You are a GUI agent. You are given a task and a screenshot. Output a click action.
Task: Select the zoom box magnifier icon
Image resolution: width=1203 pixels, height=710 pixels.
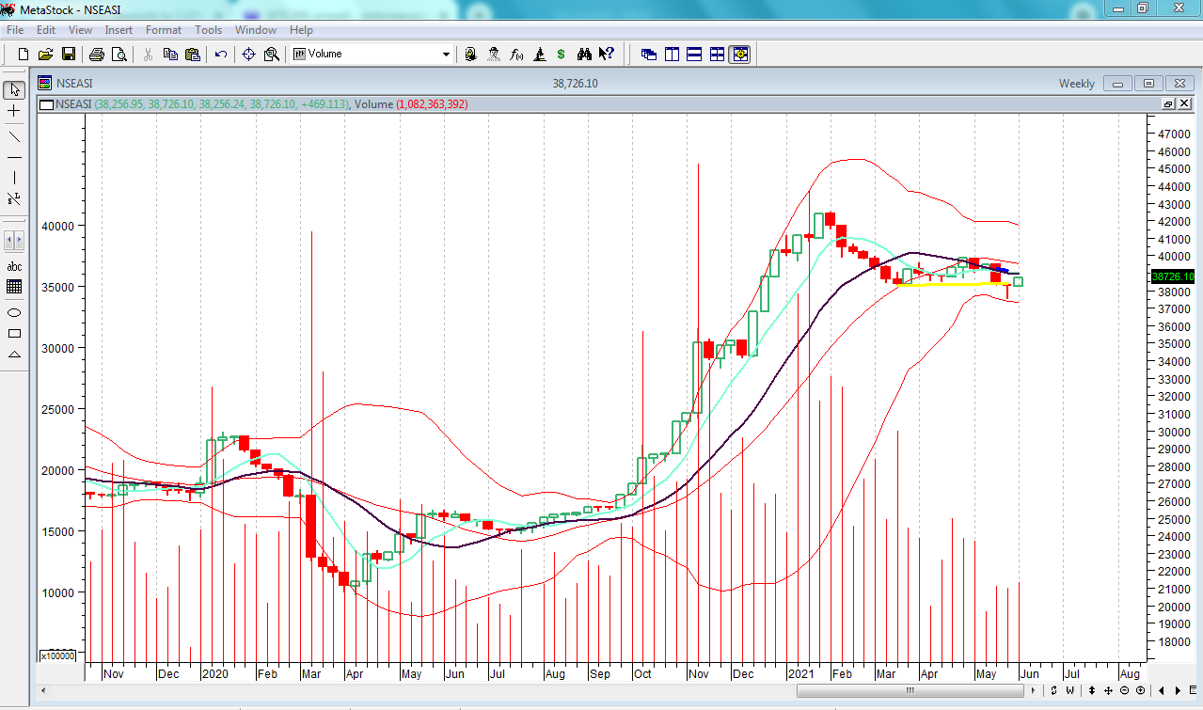point(272,54)
